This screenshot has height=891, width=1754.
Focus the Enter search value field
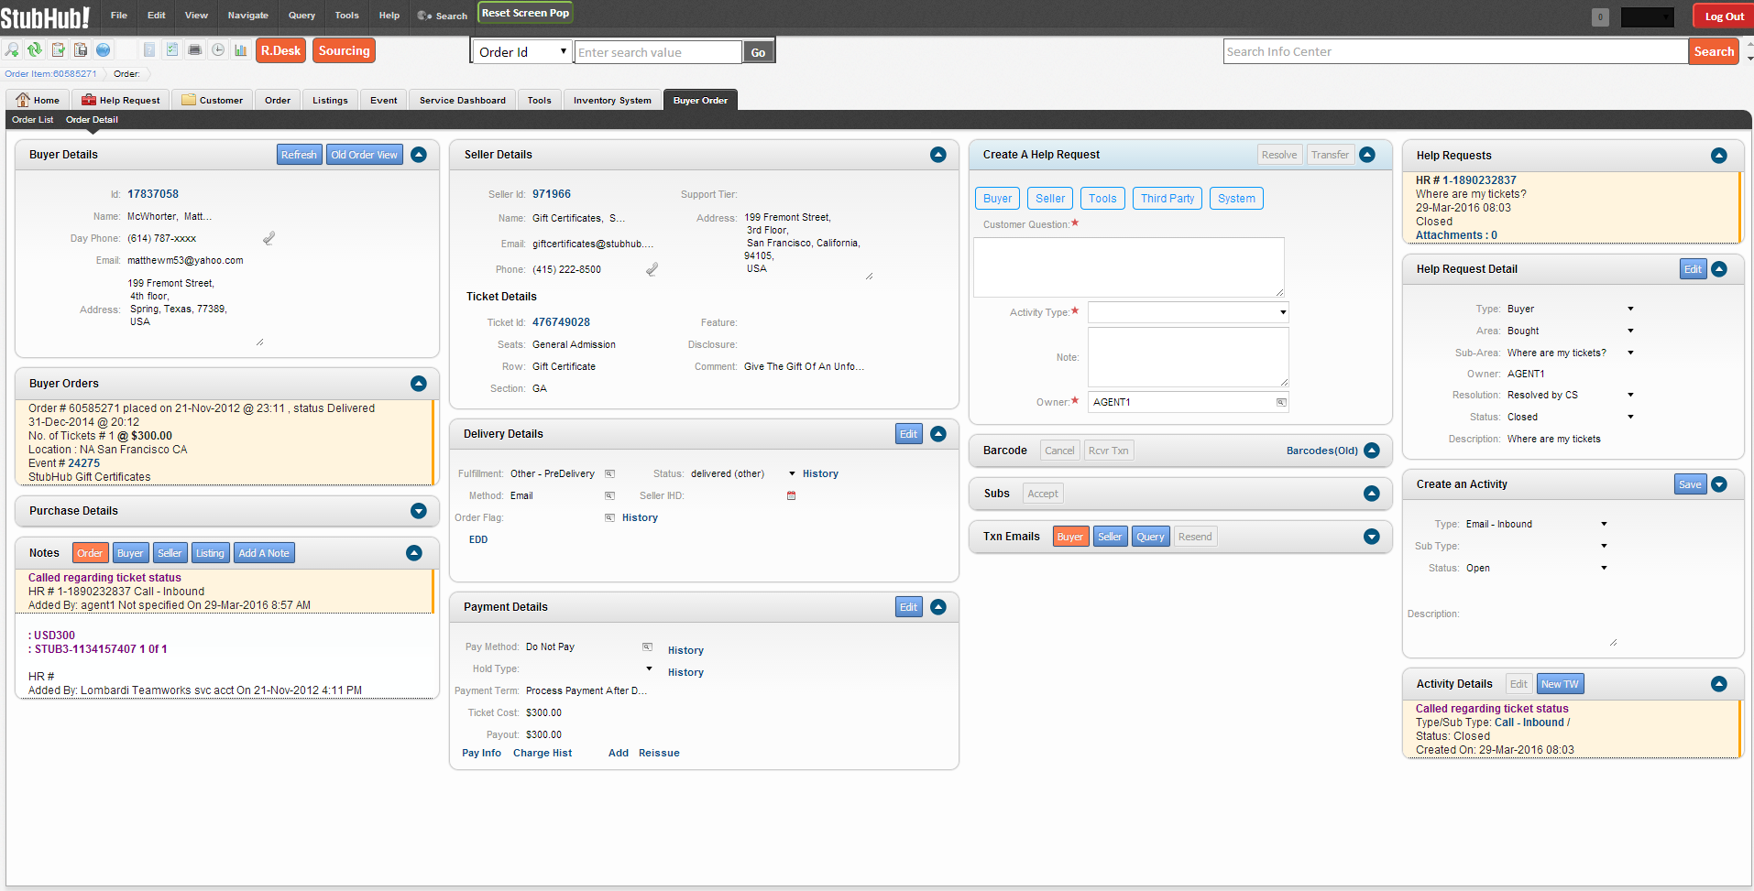658,52
